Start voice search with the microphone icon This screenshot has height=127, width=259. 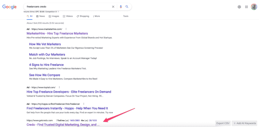(121, 7)
